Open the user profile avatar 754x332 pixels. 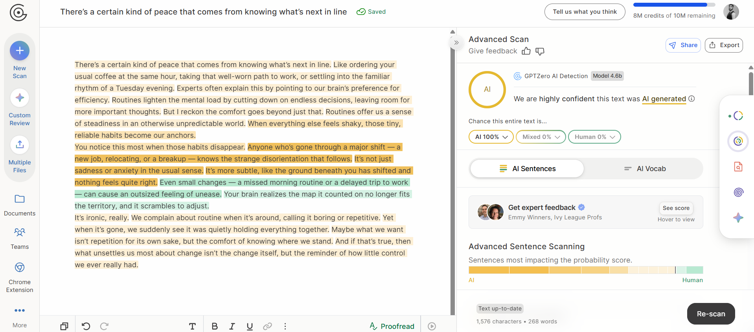pyautogui.click(x=731, y=12)
